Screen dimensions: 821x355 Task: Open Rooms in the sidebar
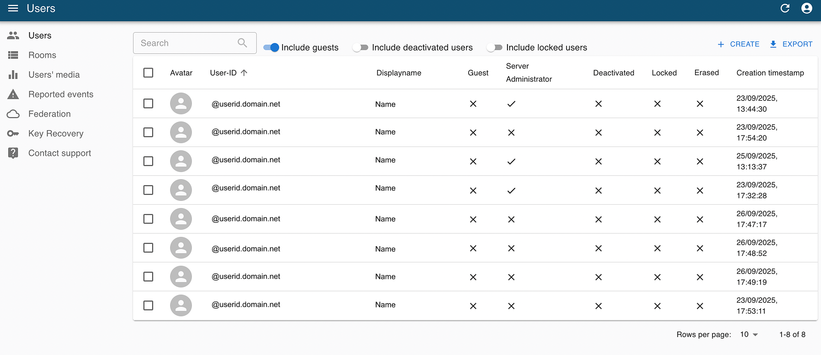(42, 55)
